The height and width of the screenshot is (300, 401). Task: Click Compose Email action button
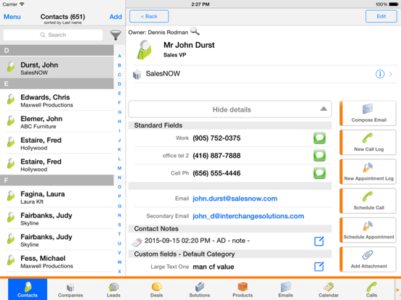pyautogui.click(x=368, y=113)
